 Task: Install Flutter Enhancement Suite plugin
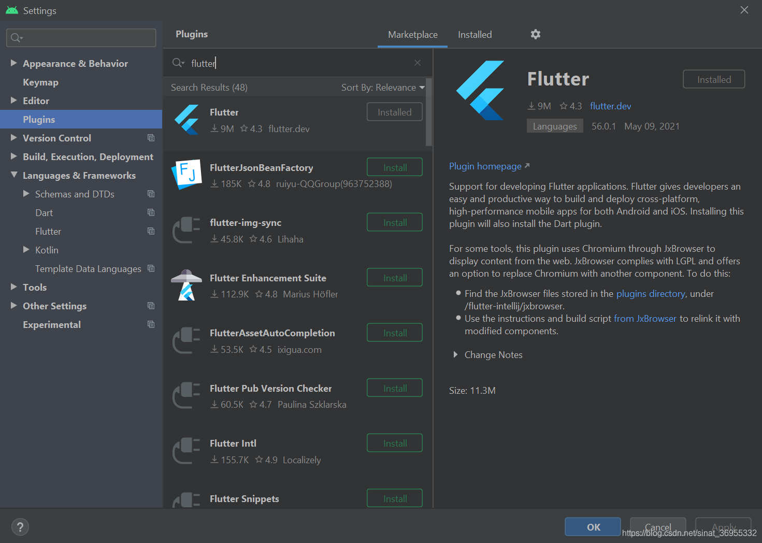point(395,278)
